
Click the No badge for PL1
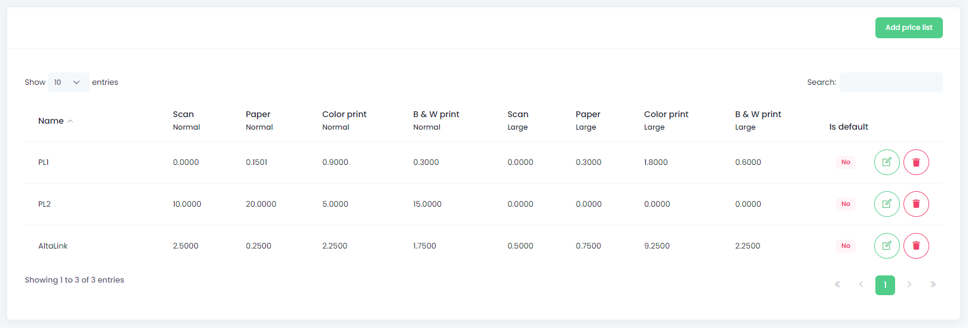(846, 162)
